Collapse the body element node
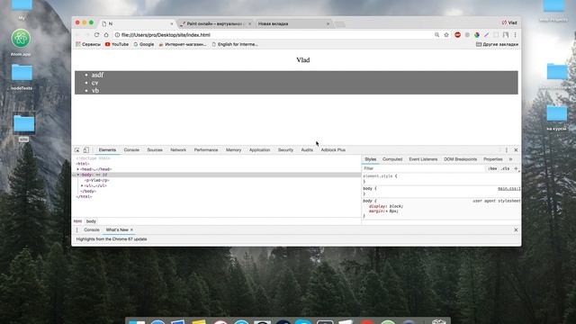Image resolution: width=576 pixels, height=324 pixels. (78, 175)
